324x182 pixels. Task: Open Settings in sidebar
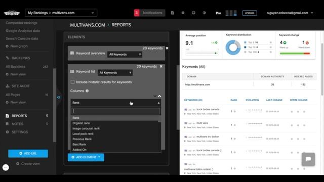coord(17,132)
